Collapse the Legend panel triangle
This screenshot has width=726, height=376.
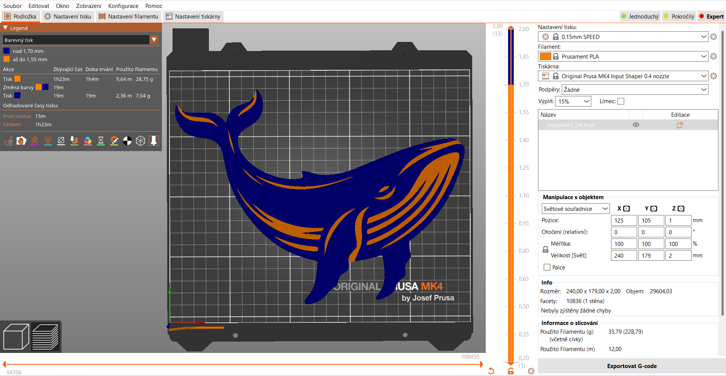[x=5, y=28]
